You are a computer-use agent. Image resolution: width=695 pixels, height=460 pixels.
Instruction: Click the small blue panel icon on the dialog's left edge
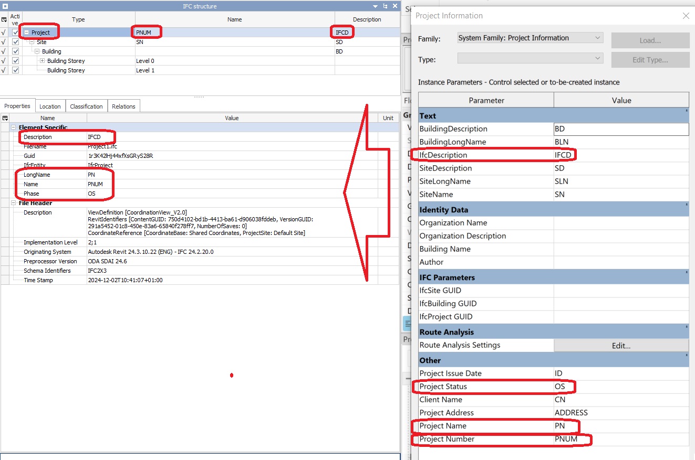point(407,323)
